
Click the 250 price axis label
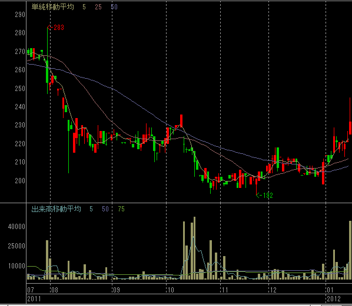pyautogui.click(x=20, y=89)
